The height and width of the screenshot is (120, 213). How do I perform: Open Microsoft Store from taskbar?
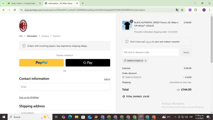83,117
